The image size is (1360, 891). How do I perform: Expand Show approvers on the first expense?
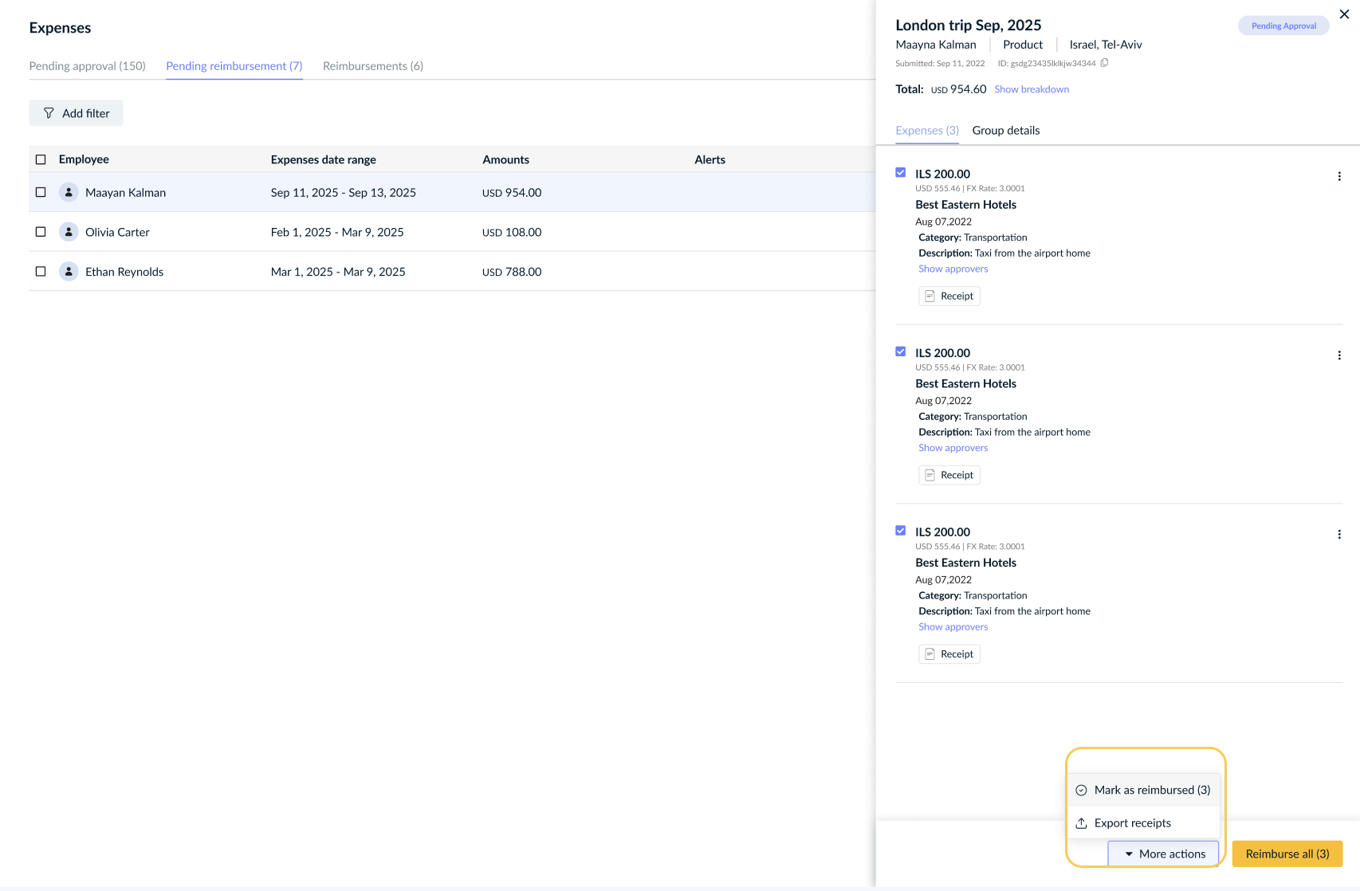coord(953,269)
